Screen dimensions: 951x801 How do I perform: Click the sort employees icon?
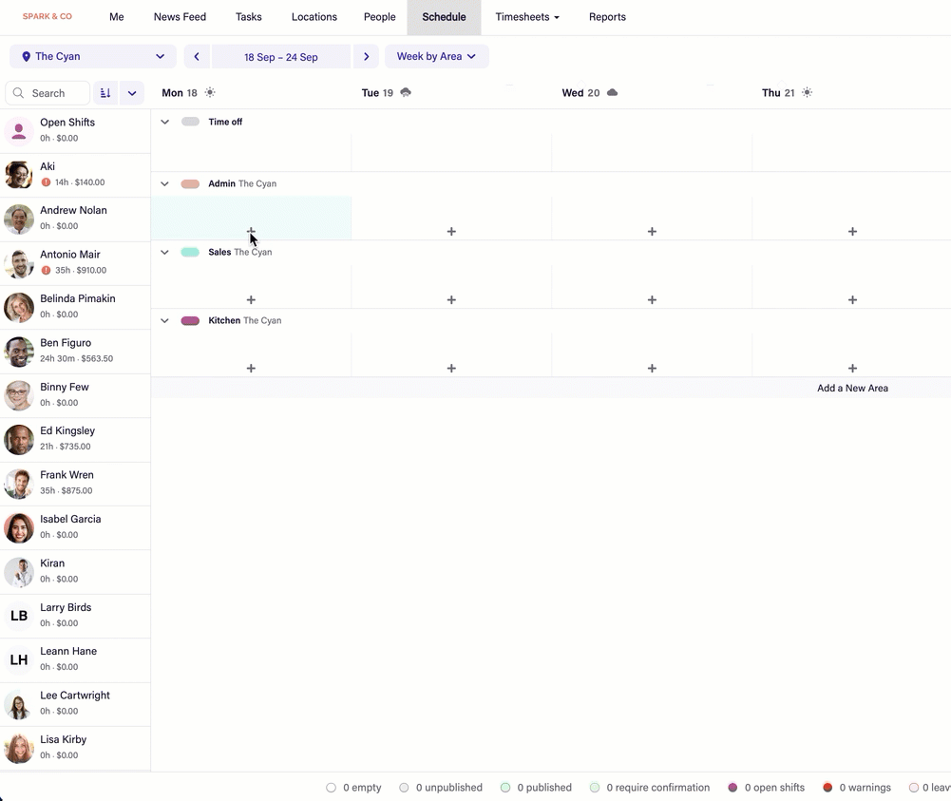[x=105, y=93]
